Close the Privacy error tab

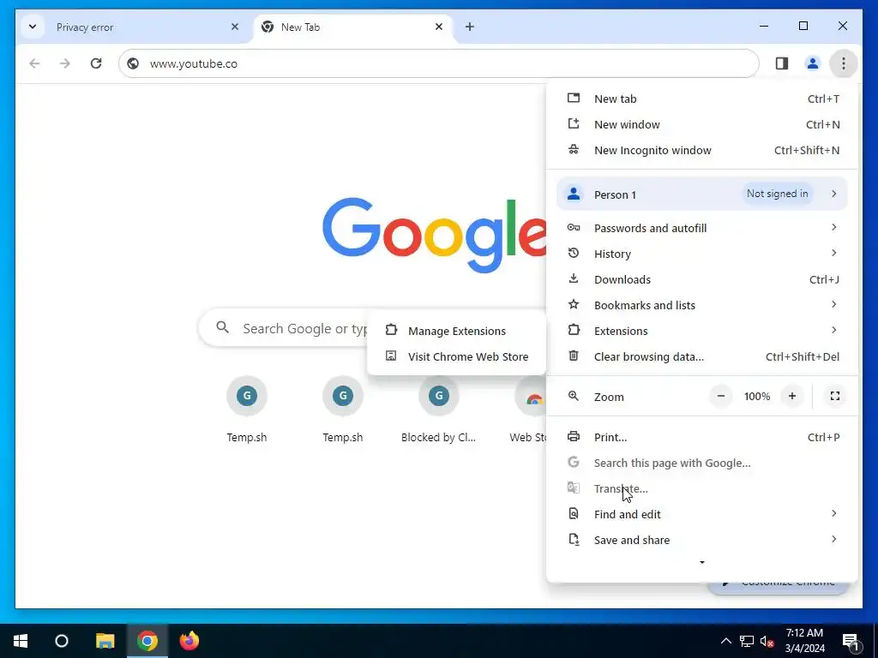click(x=235, y=27)
